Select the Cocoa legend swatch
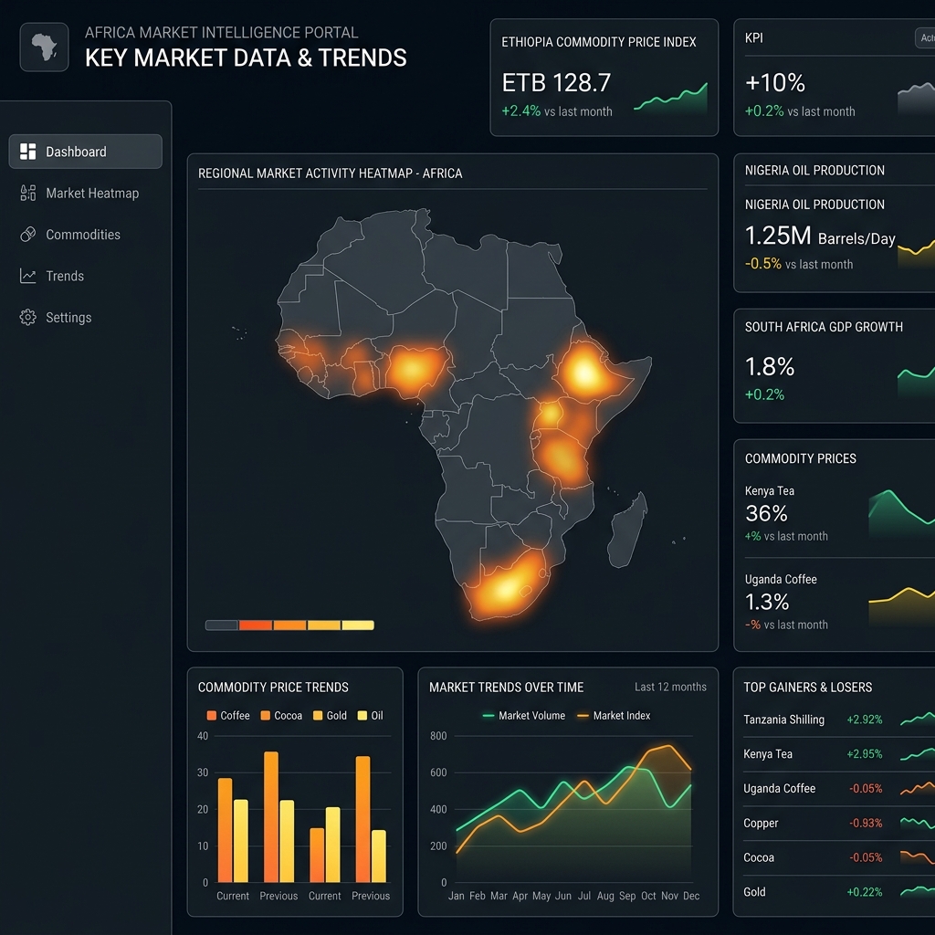Screen dimensions: 935x935 point(266,716)
